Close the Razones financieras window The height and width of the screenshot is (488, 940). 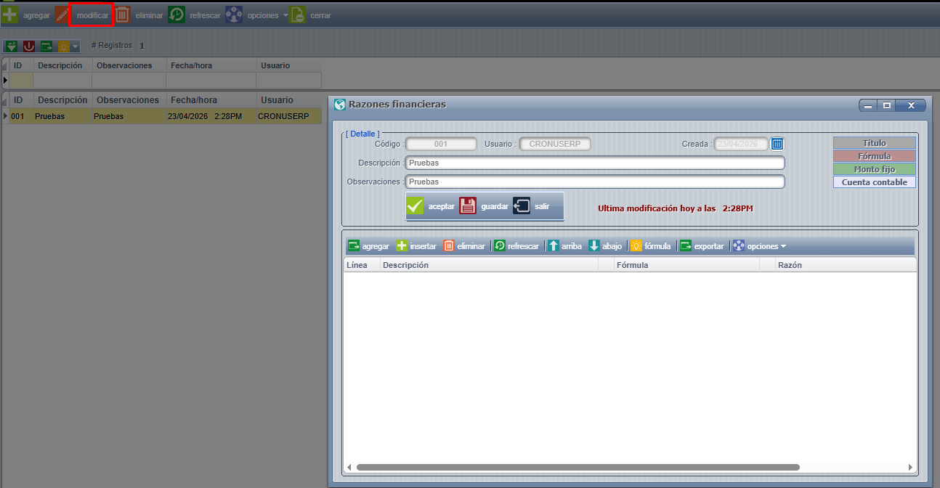click(910, 105)
